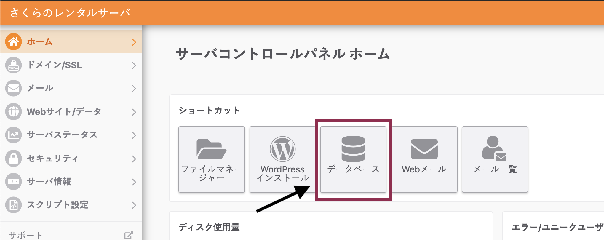The width and height of the screenshot is (604, 240).
Task: Click the ディスク使用量 heading
Action: pyautogui.click(x=209, y=227)
